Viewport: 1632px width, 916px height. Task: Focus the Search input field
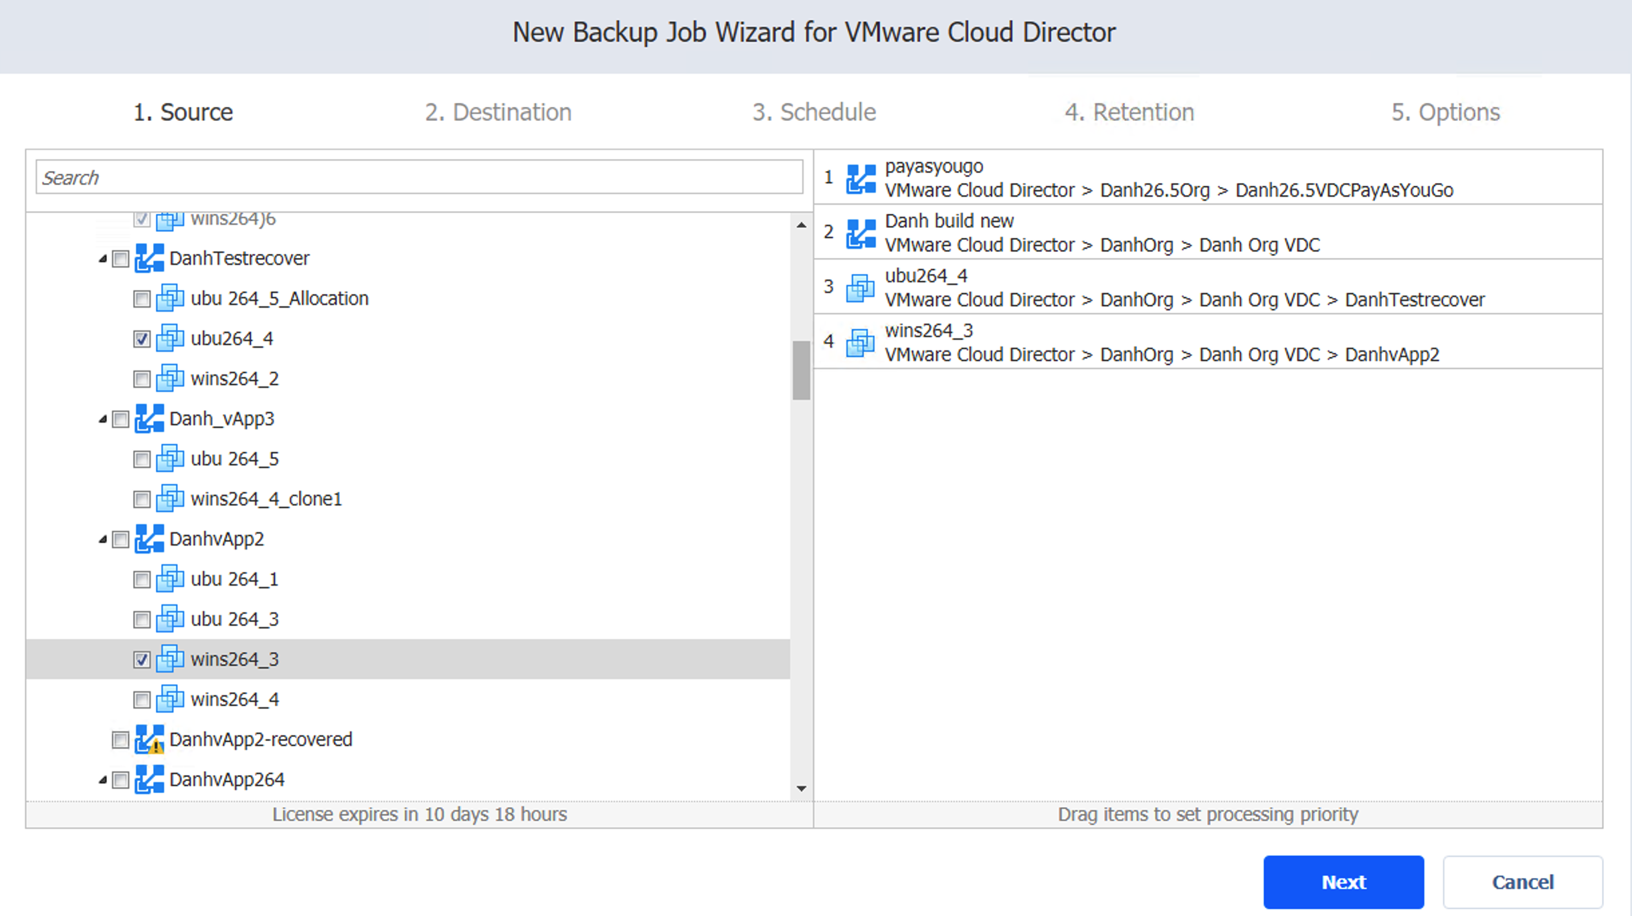pos(420,177)
